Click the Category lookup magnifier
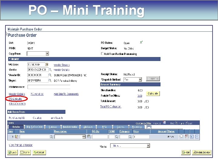 click(x=130, y=137)
